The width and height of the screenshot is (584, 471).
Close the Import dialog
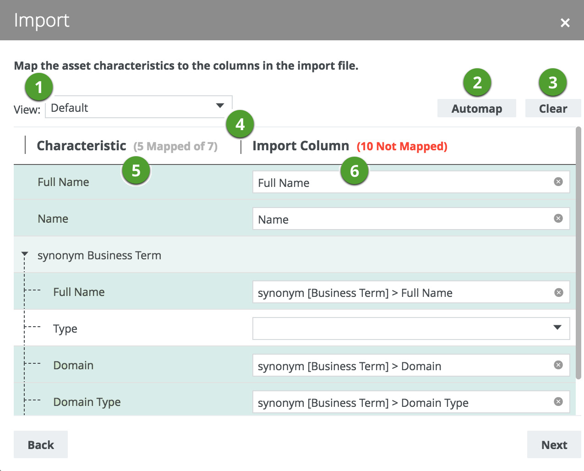(565, 22)
